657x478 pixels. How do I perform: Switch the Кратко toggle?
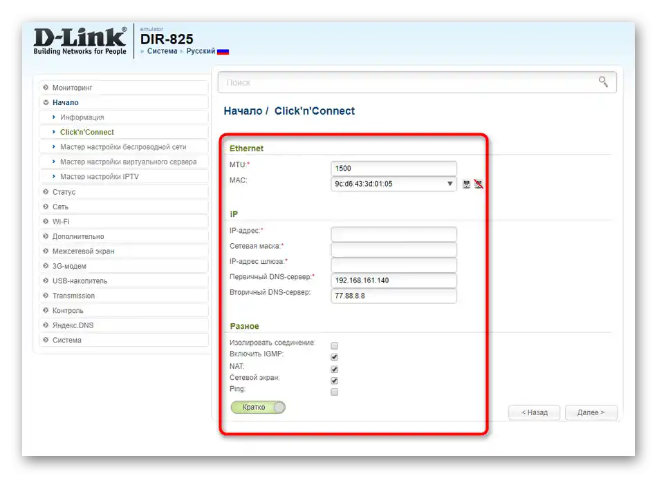pyautogui.click(x=258, y=407)
